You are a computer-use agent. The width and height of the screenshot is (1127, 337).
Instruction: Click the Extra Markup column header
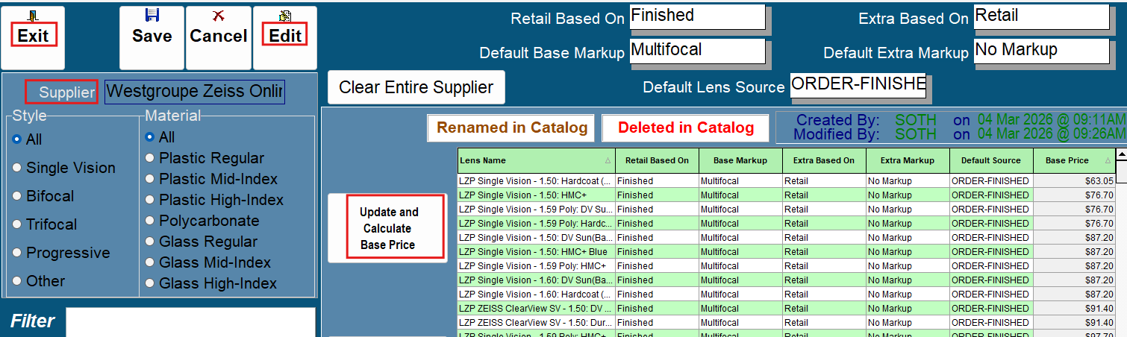[x=908, y=160]
